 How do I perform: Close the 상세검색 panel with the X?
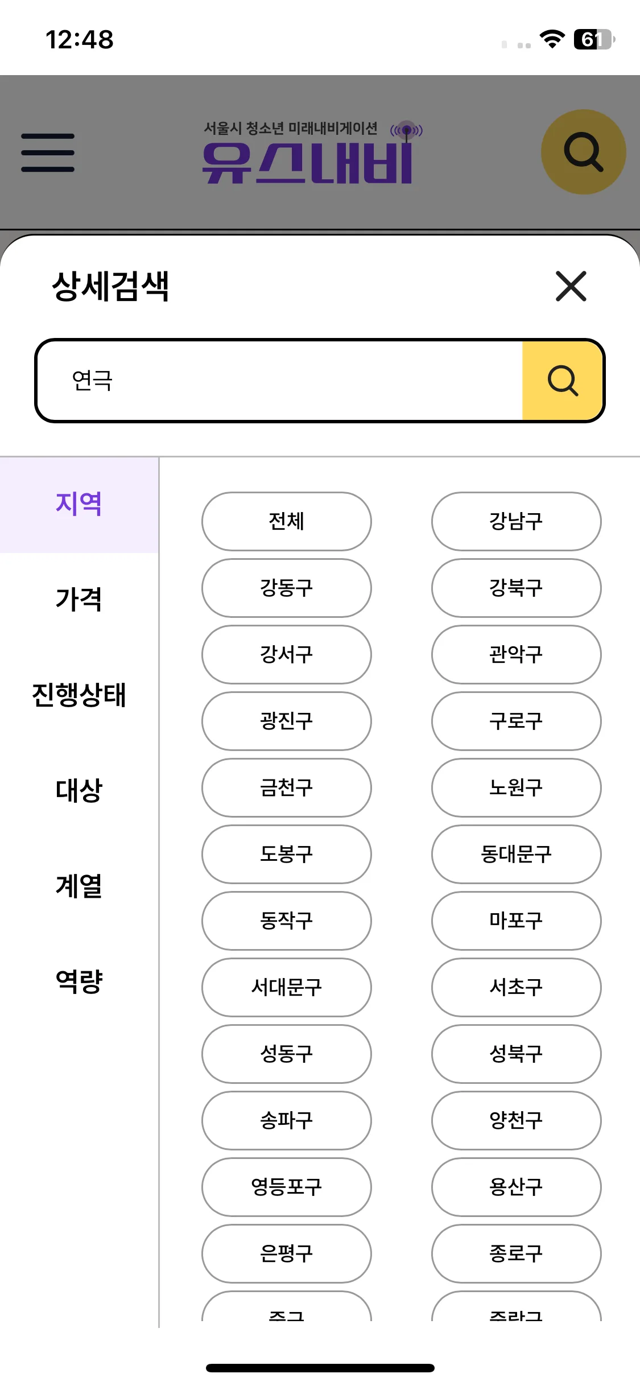(571, 286)
